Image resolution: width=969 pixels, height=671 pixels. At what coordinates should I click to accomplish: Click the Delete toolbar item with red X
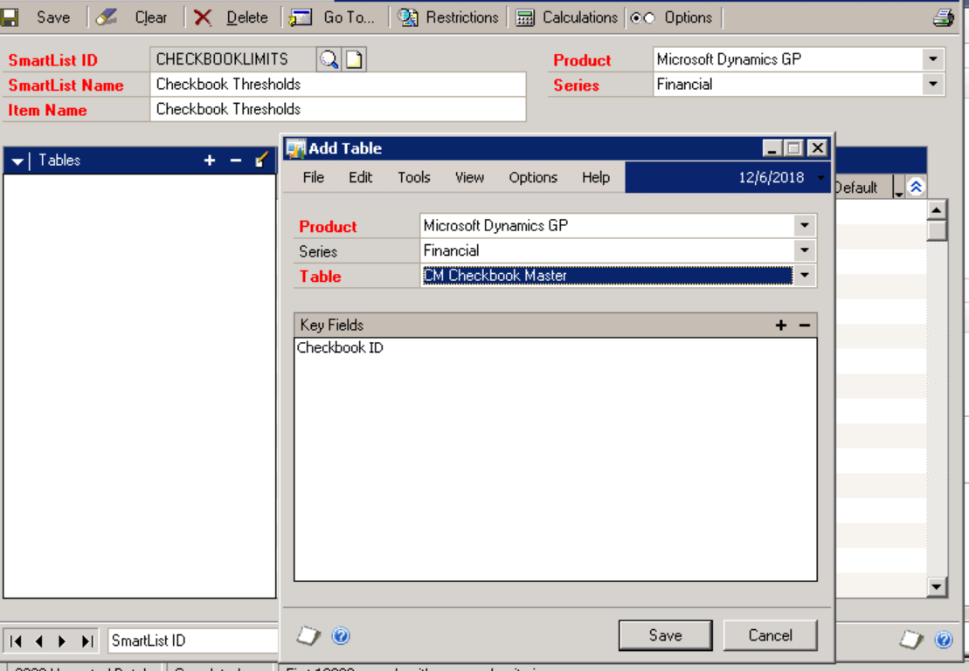pos(231,17)
